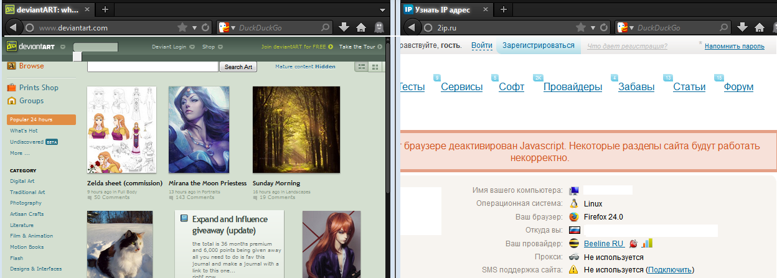
Task: Click Напомнить пароль link
Action: 735,46
